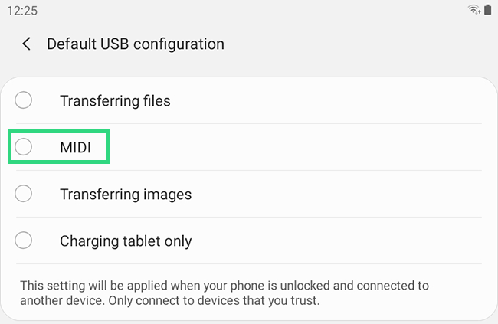
Task: Tap the 12:25 clock in status bar
Action: pos(22,9)
